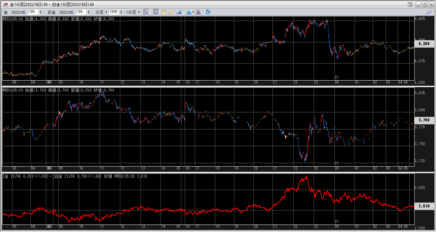
Task: Increase the 1200 bar count stepper
Action: click(121, 11)
